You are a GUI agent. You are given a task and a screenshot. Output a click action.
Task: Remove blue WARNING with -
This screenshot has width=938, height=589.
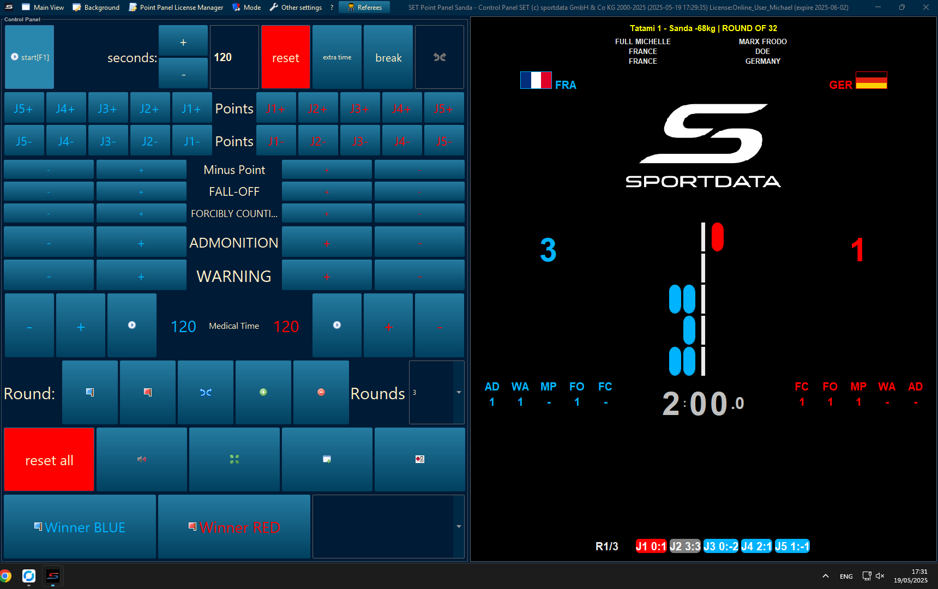point(49,276)
